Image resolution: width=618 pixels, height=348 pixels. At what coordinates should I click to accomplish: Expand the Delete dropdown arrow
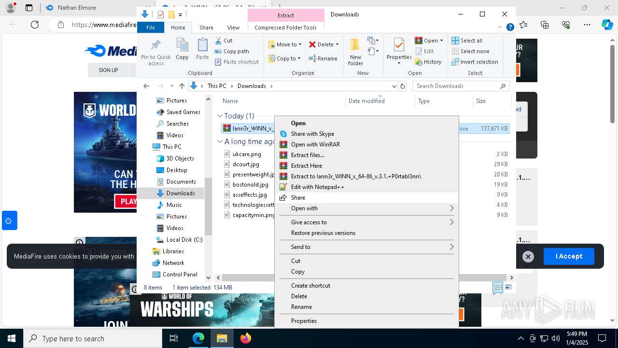[337, 44]
